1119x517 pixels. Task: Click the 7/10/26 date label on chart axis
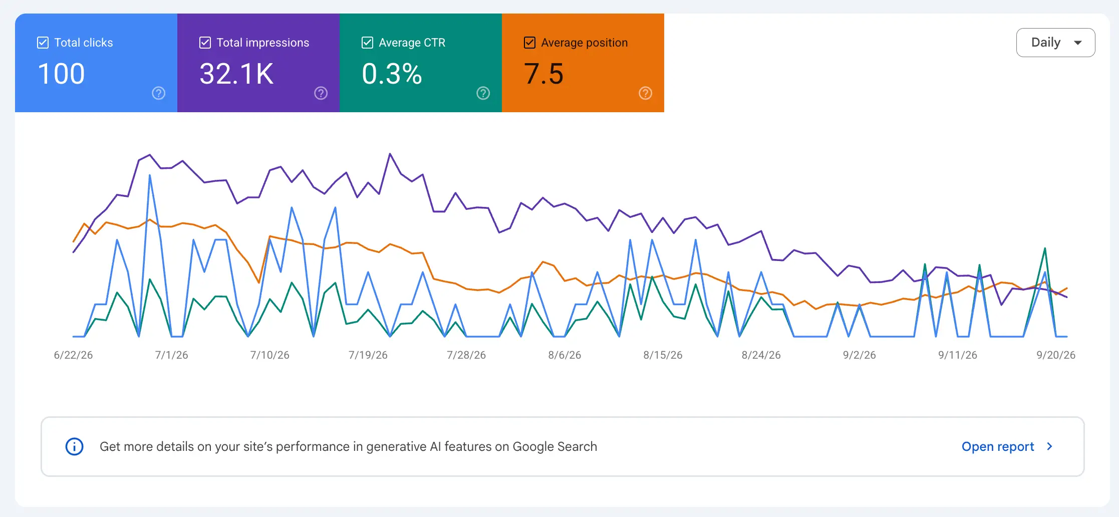click(x=270, y=355)
